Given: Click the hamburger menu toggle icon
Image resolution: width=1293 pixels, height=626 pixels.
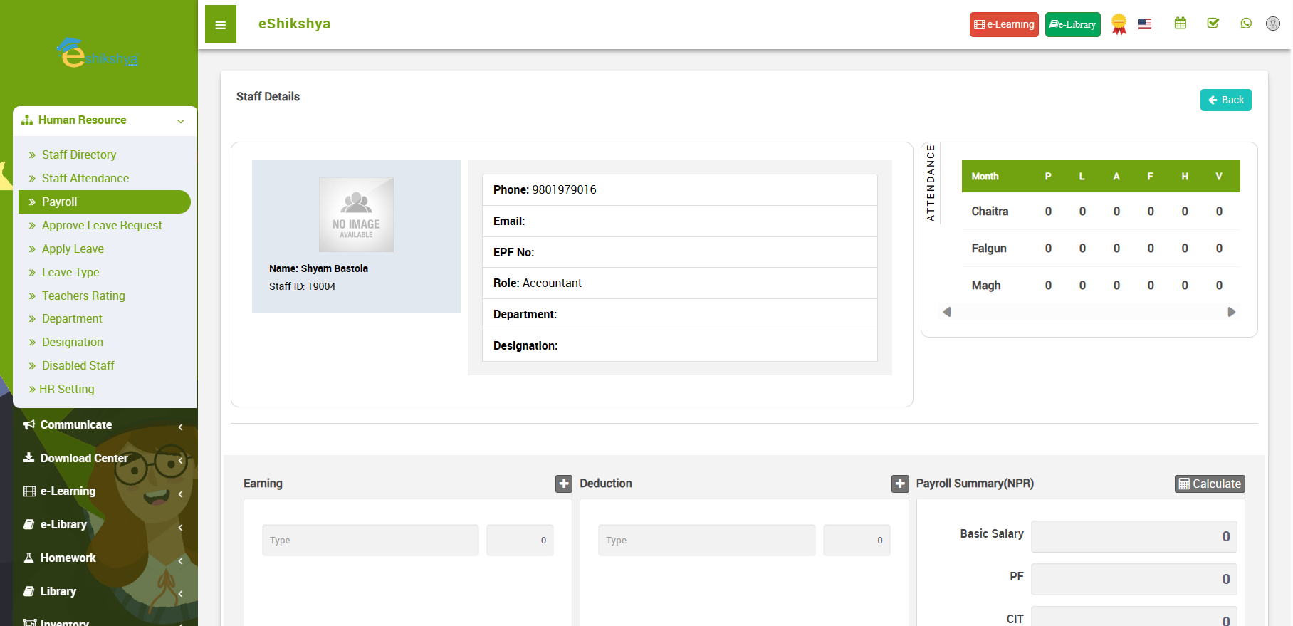Looking at the screenshot, I should [220, 25].
